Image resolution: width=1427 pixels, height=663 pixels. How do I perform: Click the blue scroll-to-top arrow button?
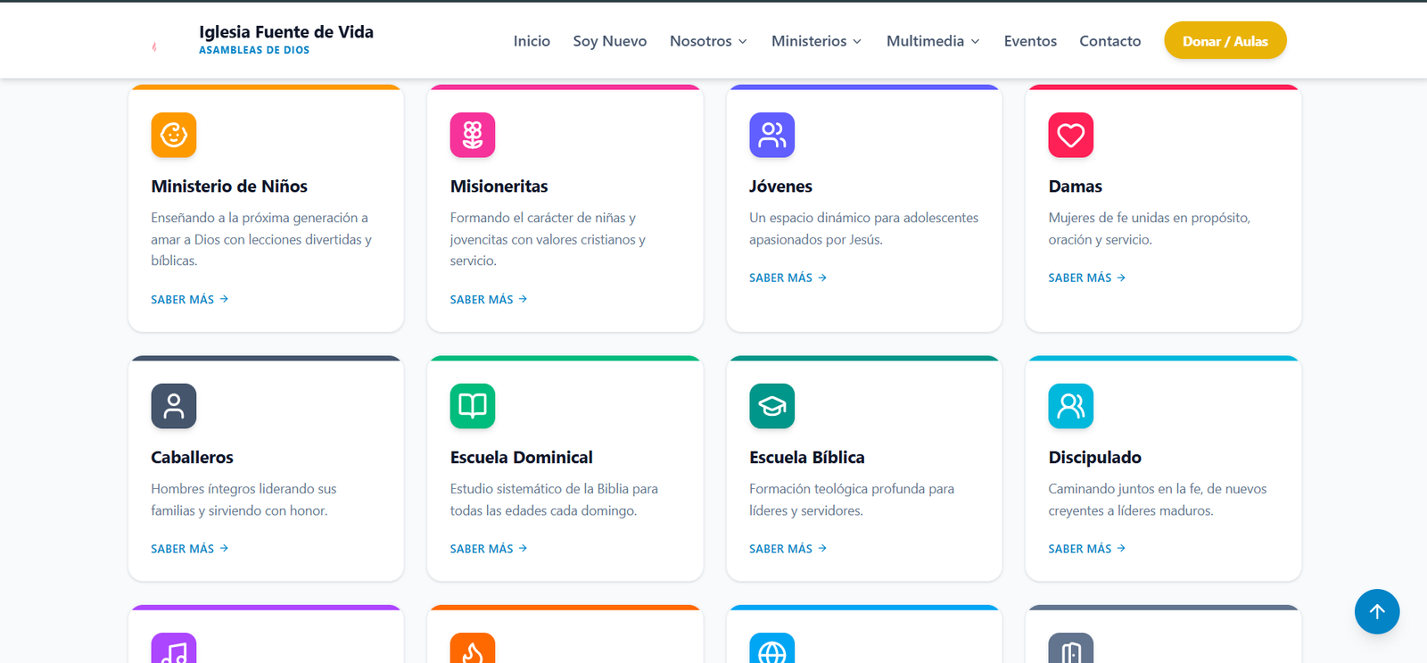point(1377,612)
